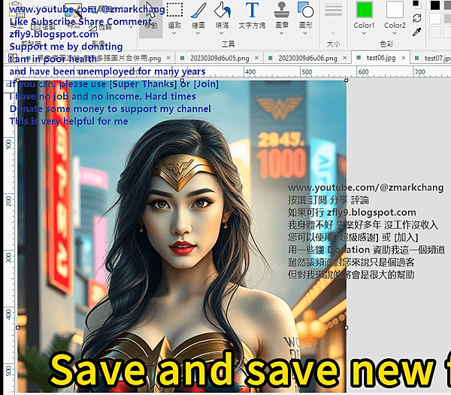Click the top-middle selection handle of image
Screen dimensions: 451x395
point(182,81)
